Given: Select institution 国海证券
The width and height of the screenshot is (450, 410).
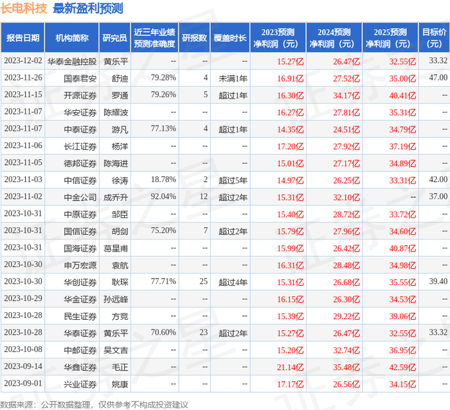Looking at the screenshot, I should 80,248.
